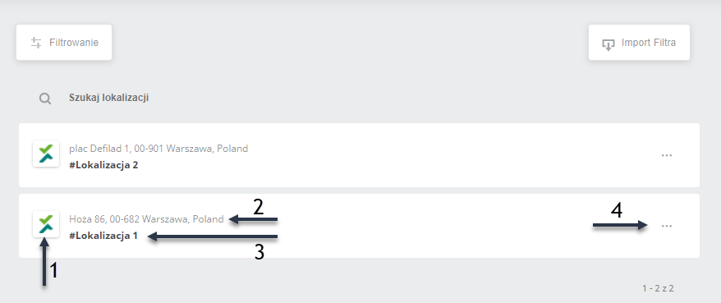
Task: Click the download icon in Import Filtra
Action: 608,44
